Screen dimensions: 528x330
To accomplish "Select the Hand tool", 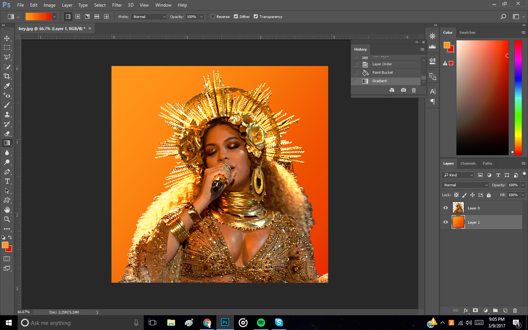I will [x=7, y=210].
